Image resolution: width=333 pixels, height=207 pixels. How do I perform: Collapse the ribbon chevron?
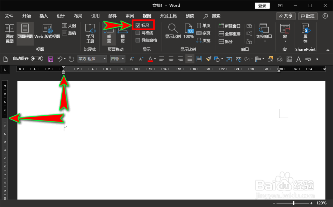coord(328,50)
